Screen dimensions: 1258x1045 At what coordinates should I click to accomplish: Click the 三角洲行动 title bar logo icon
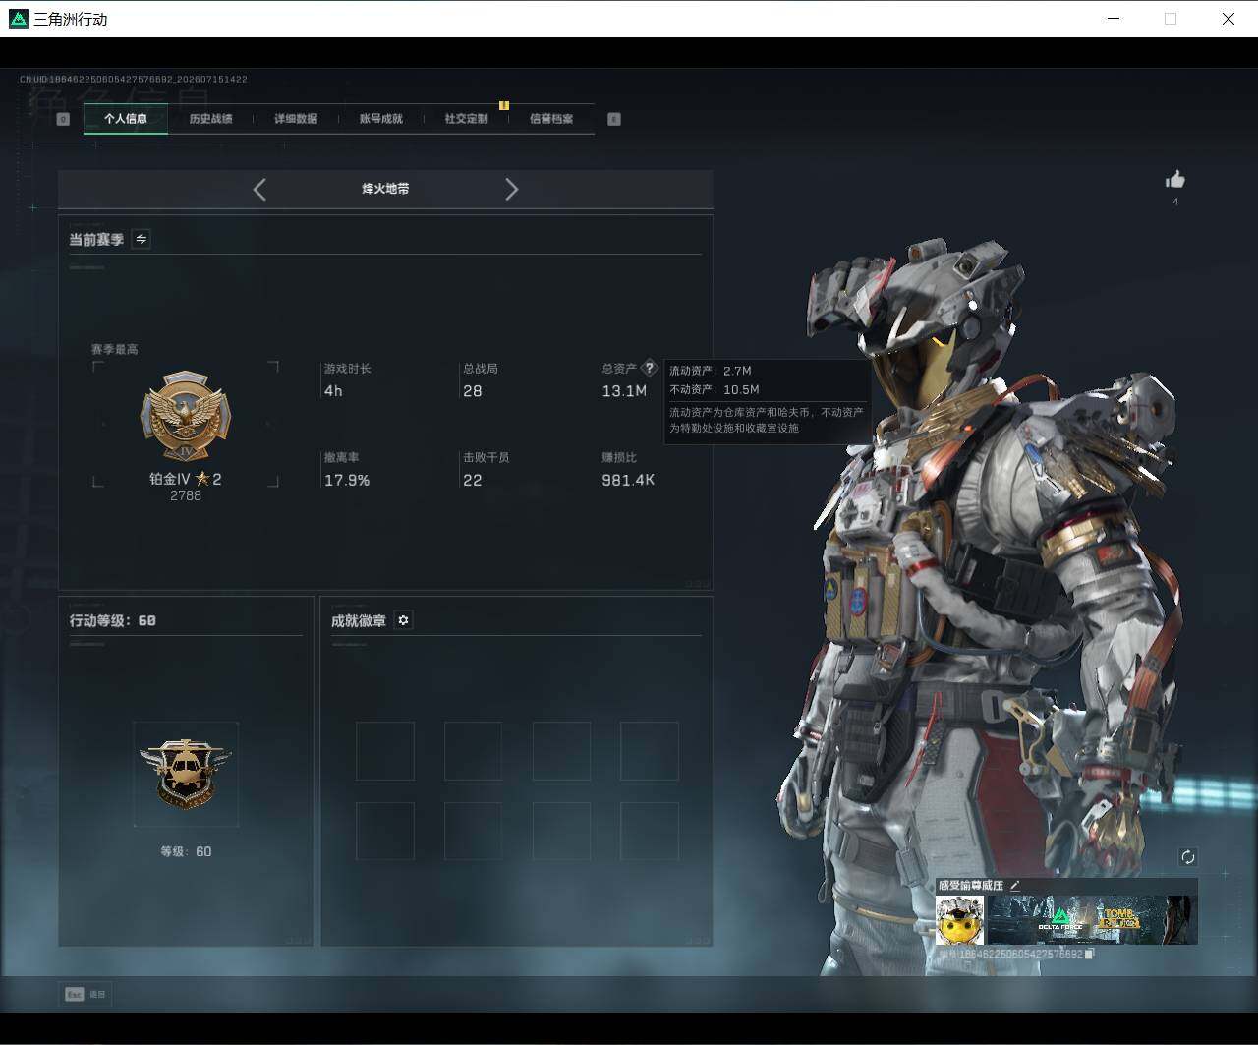click(18, 19)
